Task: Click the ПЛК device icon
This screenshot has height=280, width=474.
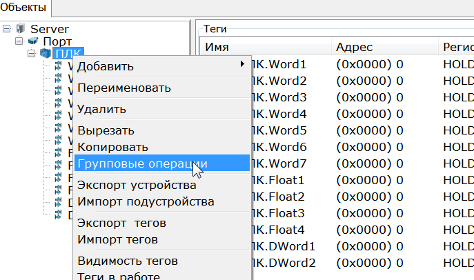Action: [46, 54]
